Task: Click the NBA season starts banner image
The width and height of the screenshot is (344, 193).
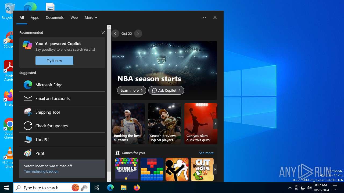Action: (x=164, y=70)
